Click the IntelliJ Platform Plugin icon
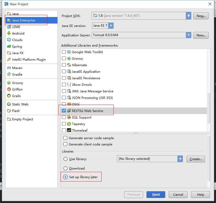Image resolution: width=216 pixels, height=203 pixels. point(9,59)
